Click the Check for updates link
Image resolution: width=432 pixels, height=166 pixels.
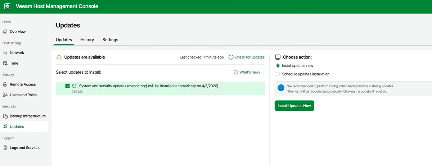pyautogui.click(x=249, y=57)
